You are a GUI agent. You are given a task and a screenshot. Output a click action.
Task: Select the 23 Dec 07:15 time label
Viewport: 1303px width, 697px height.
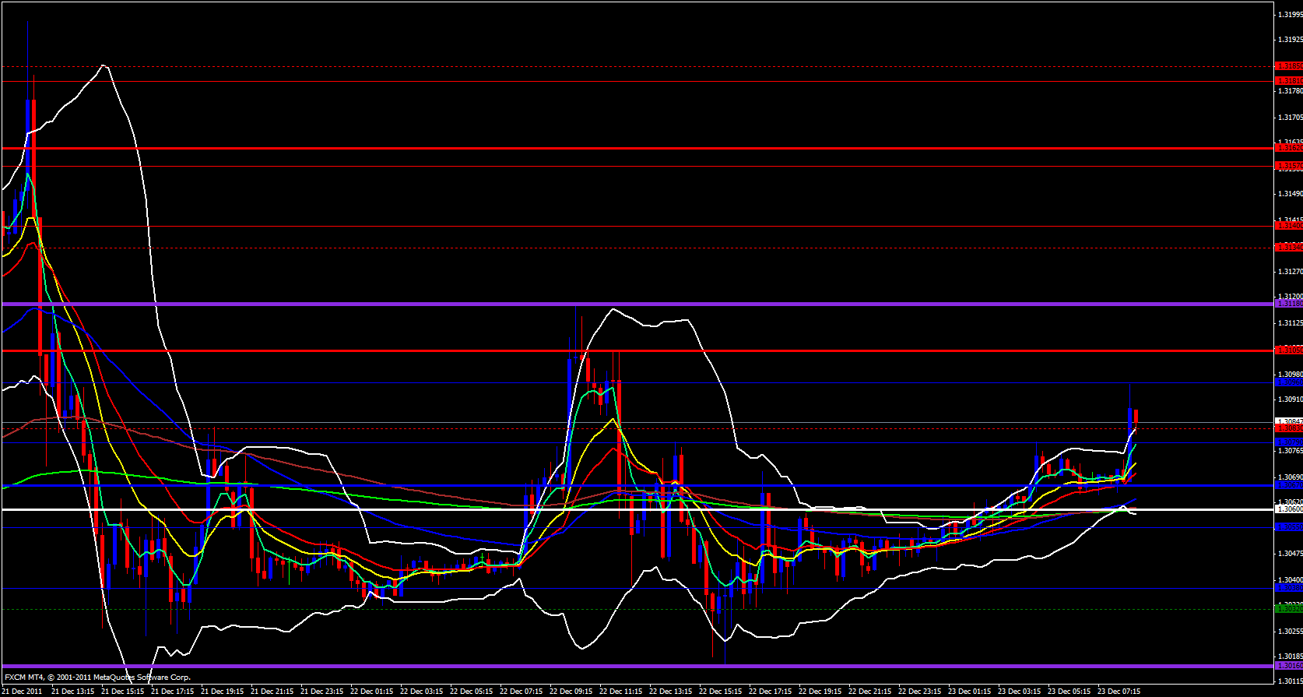tap(1119, 691)
